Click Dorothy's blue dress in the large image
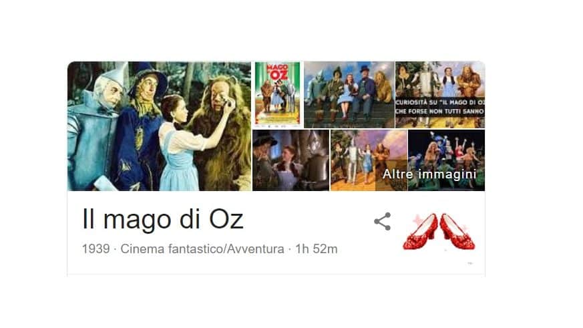Viewport: 583px width, 328px height. [x=180, y=160]
